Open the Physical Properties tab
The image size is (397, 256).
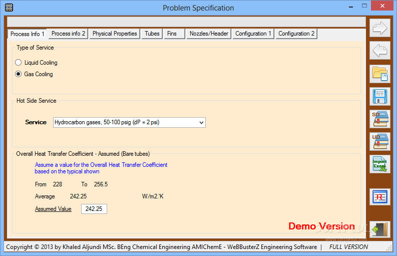click(x=115, y=34)
